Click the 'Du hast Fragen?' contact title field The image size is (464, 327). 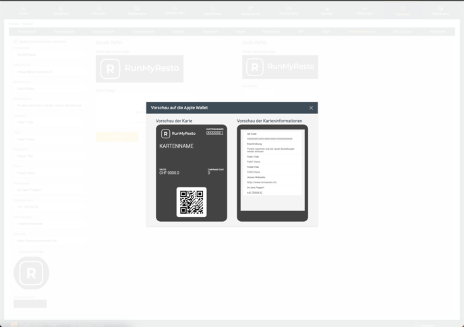[49, 189]
